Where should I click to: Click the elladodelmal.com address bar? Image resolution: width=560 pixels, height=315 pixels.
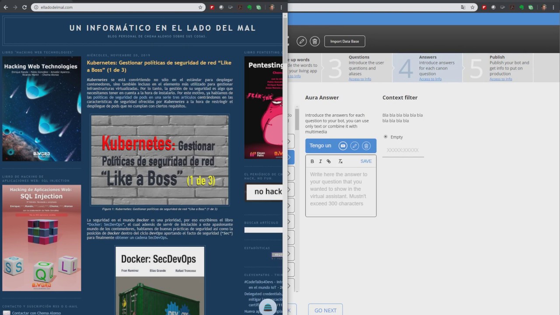114,7
